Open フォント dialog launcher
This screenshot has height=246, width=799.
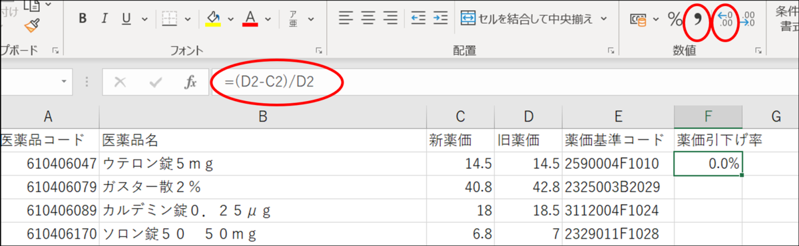[x=320, y=51]
